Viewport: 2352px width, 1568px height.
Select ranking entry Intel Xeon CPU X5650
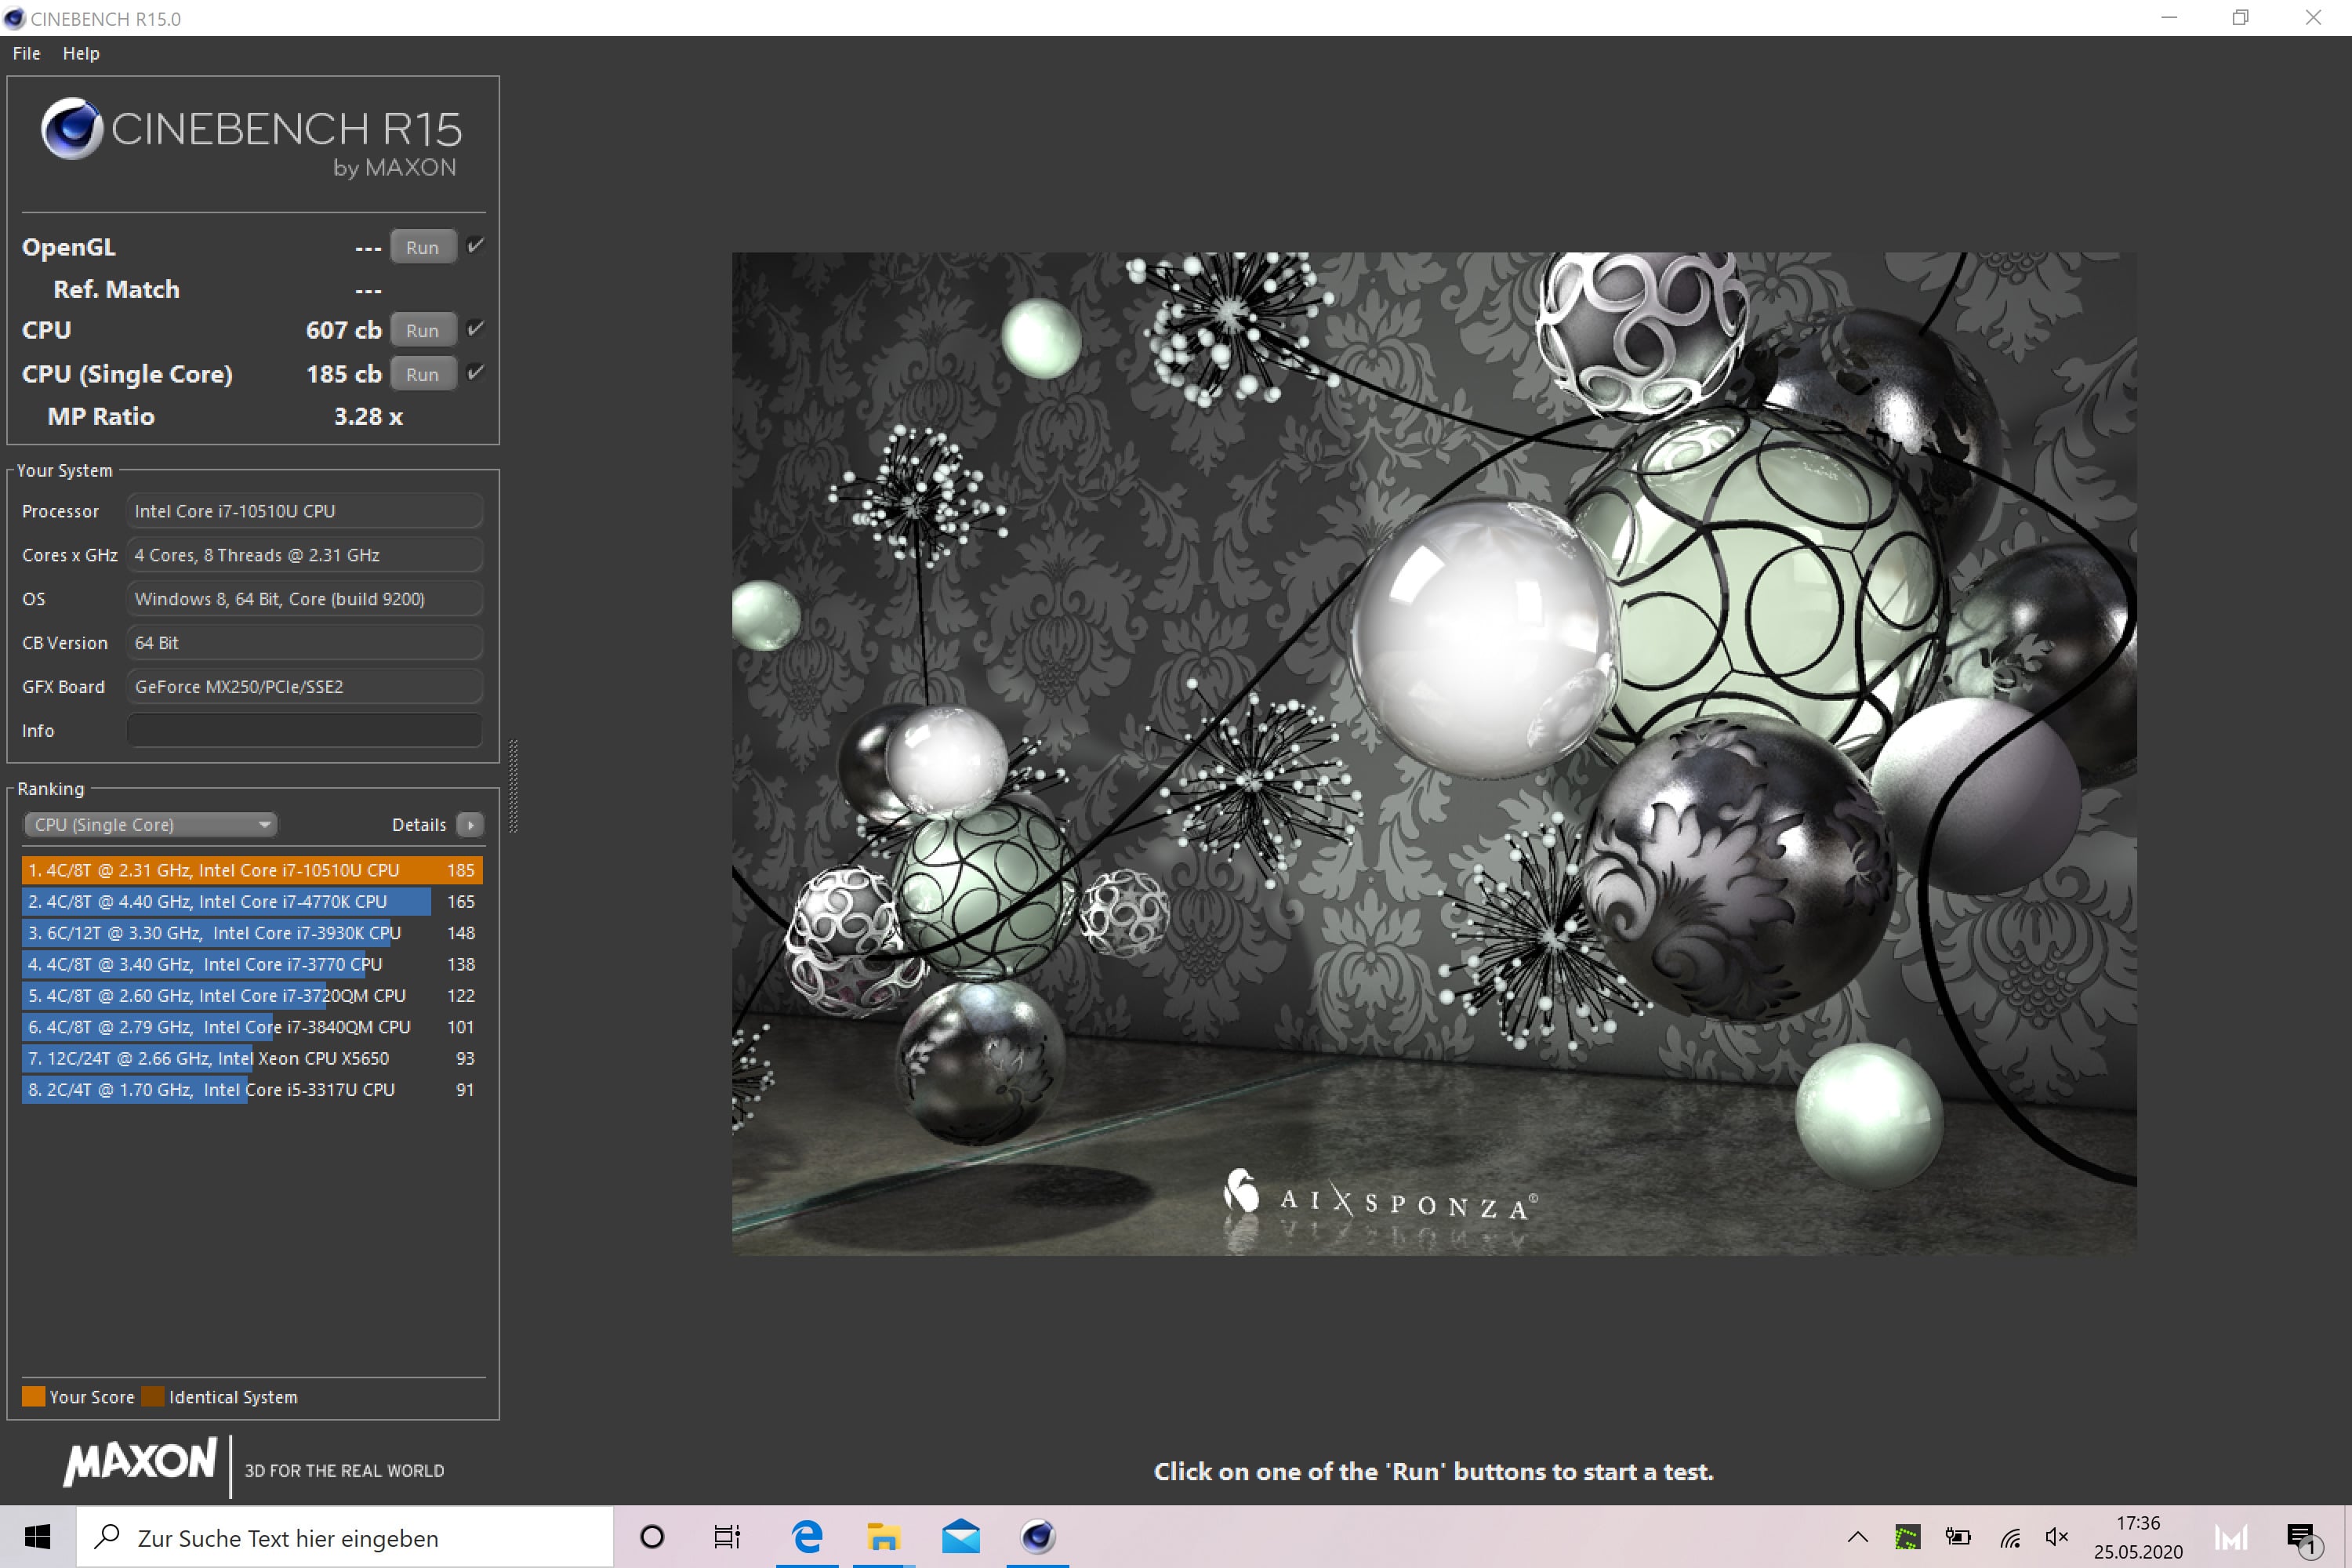pyautogui.click(x=252, y=1058)
